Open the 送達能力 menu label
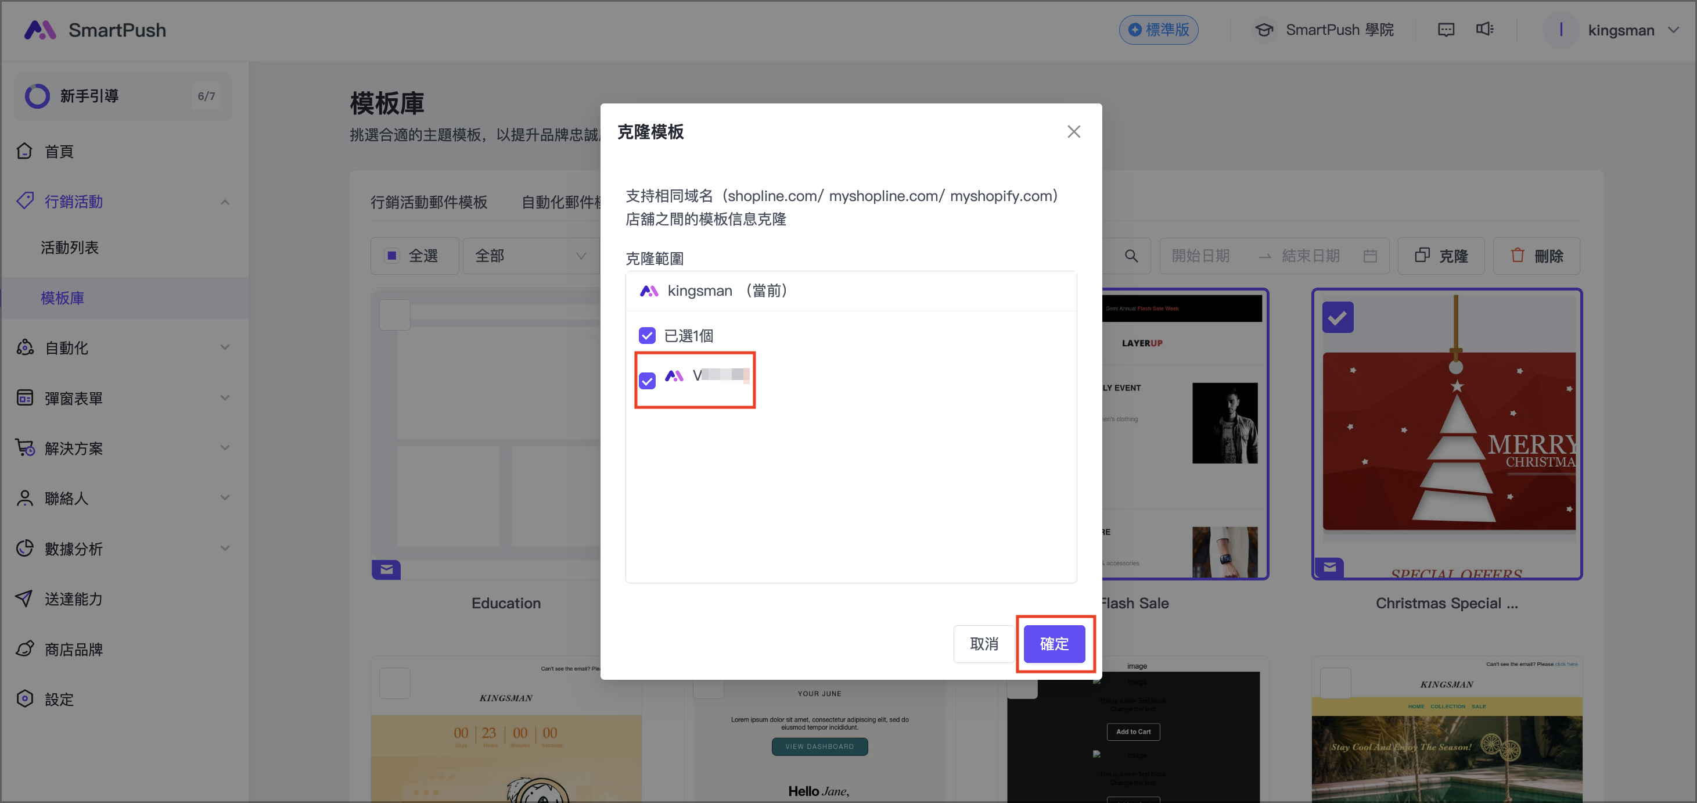1697x803 pixels. click(74, 598)
